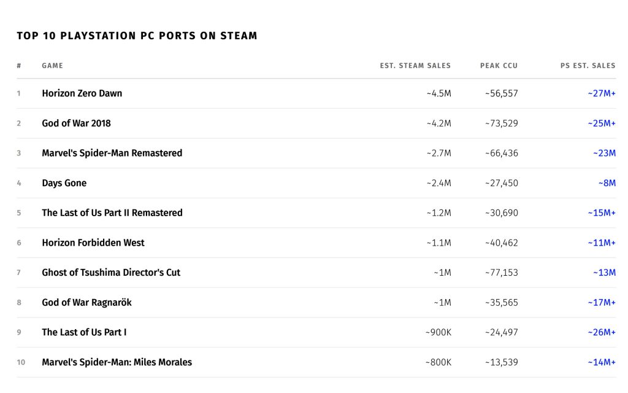Follow the ~23M PlayStation sales link
The image size is (628, 393).
click(604, 153)
